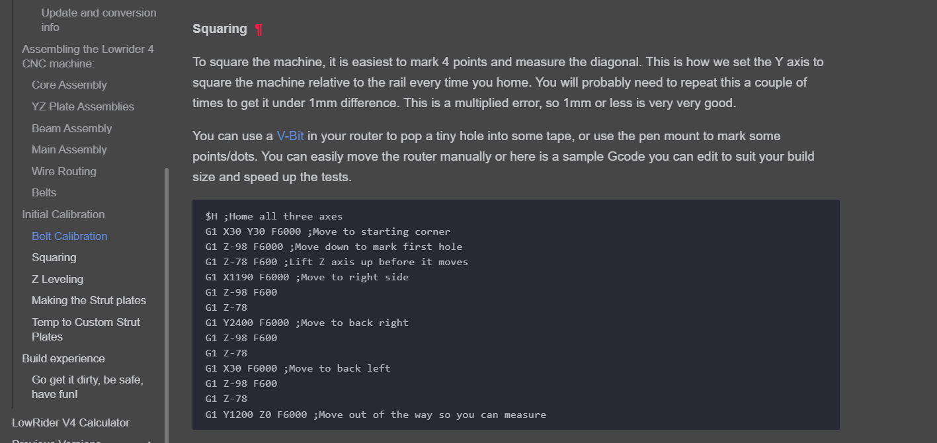937x443 pixels.
Task: Open YZ Plate Assemblies entry
Action: pyautogui.click(x=83, y=106)
